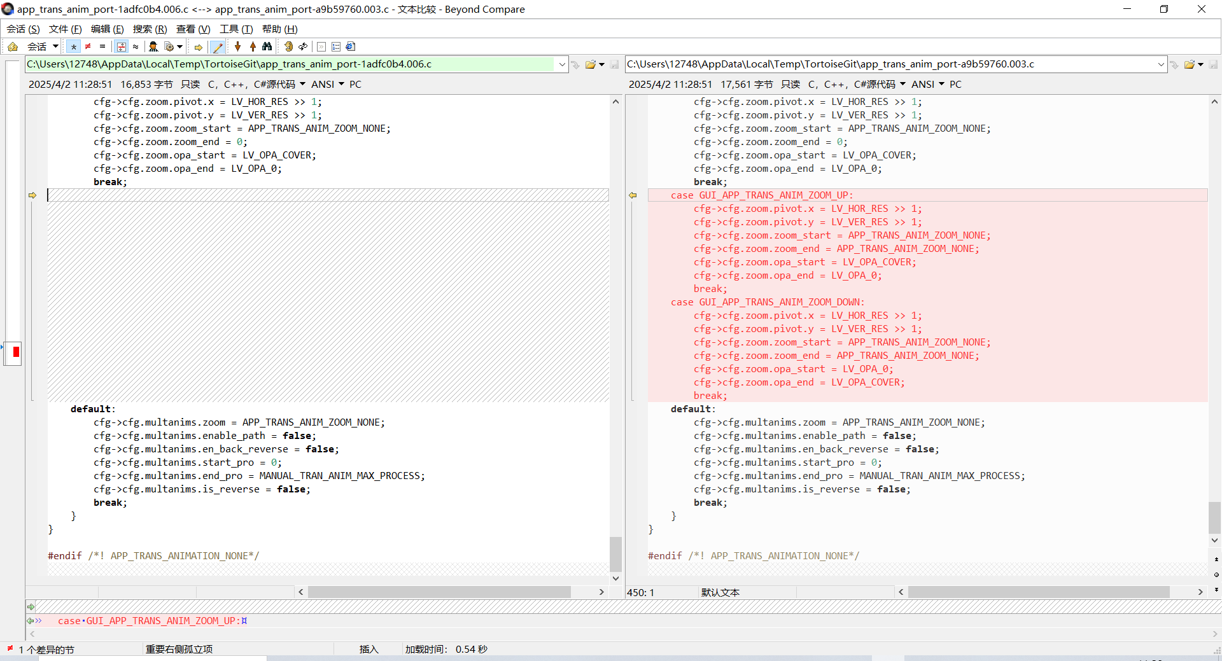Open the 查看 (V) menu

click(193, 29)
